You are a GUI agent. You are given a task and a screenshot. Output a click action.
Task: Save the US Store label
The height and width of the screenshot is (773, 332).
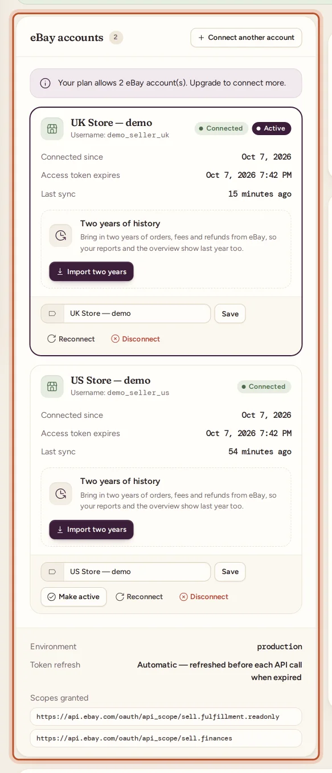[x=230, y=572]
